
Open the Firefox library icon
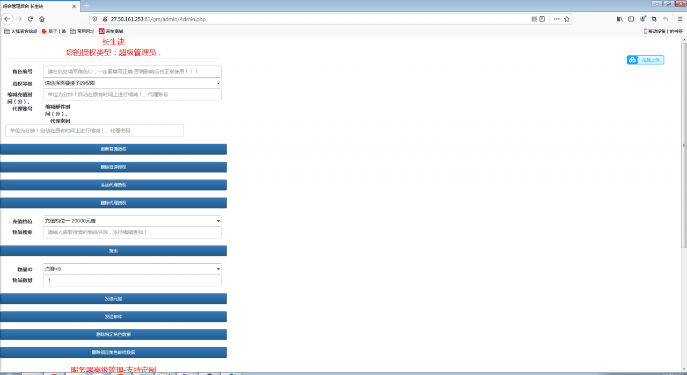pos(619,19)
